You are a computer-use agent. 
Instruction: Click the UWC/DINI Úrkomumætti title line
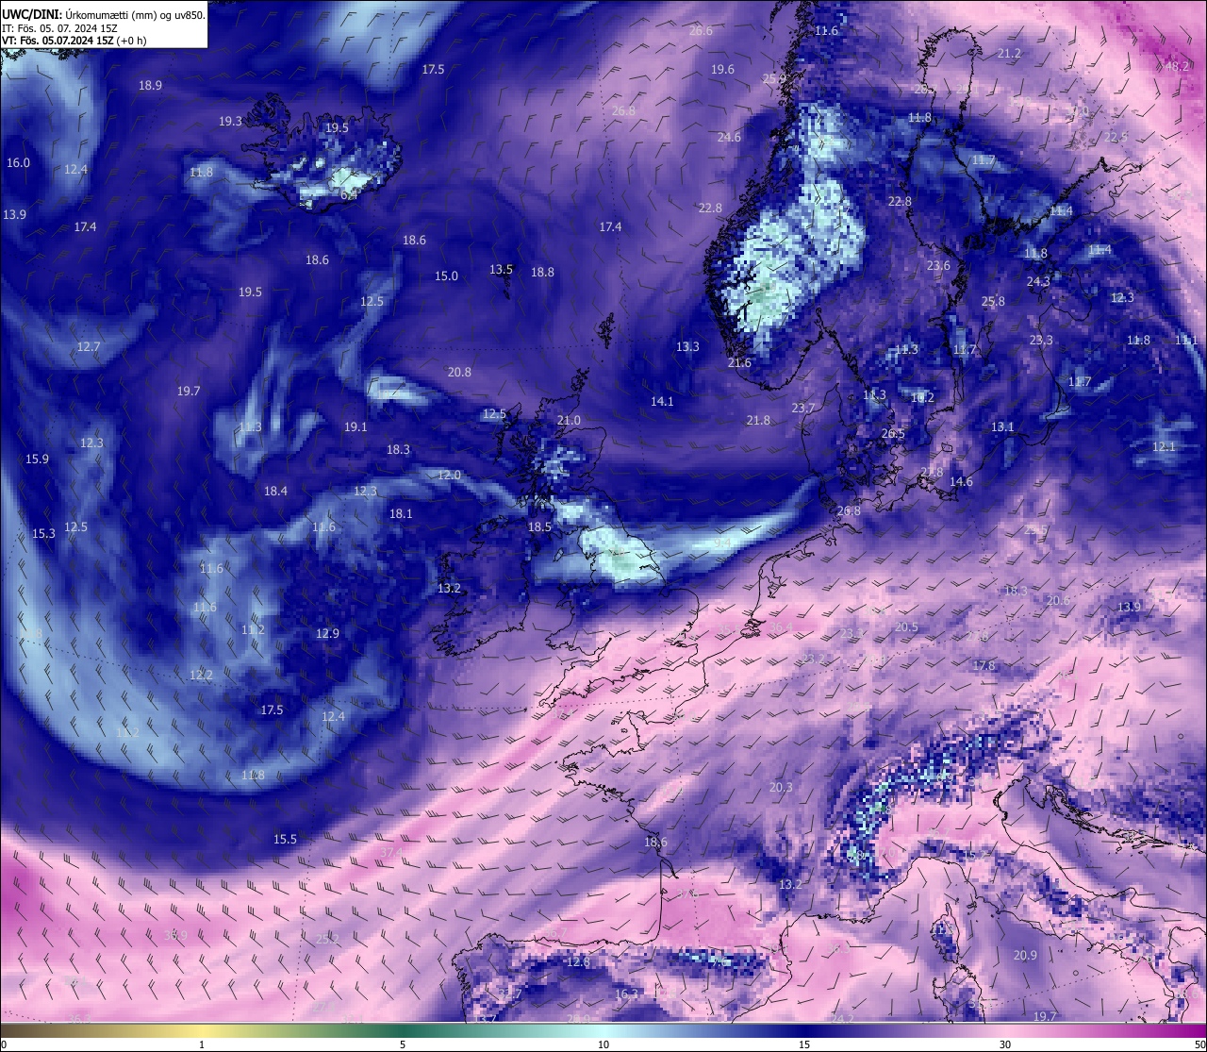(103, 14)
